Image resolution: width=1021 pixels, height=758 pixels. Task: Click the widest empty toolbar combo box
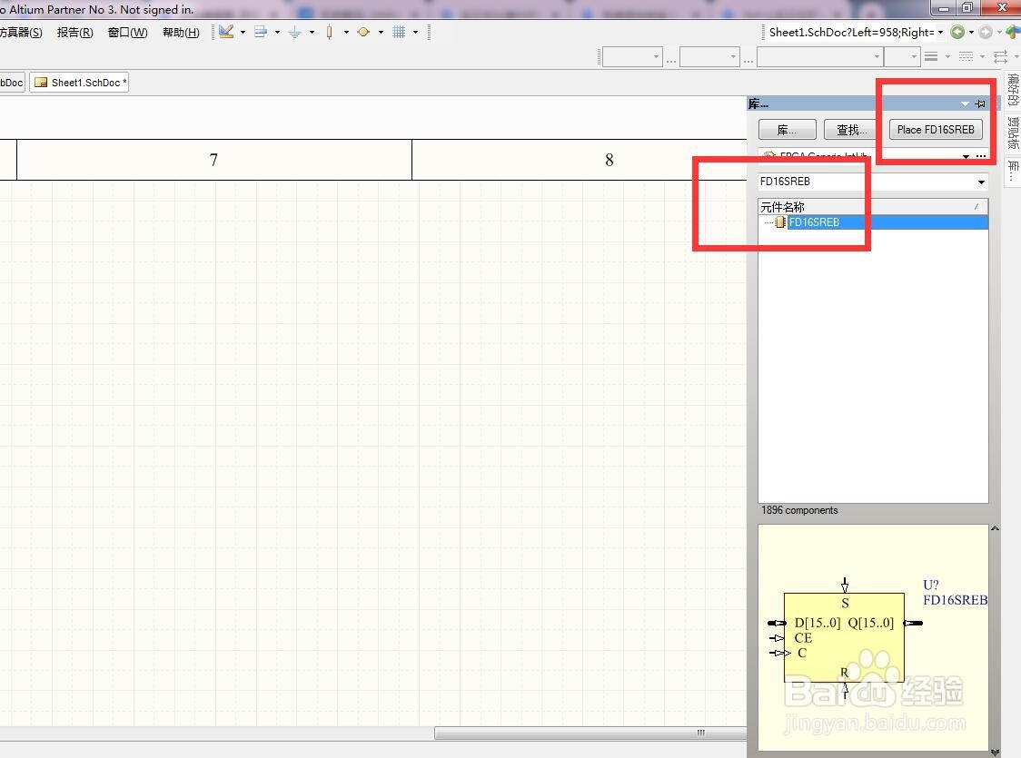[819, 57]
